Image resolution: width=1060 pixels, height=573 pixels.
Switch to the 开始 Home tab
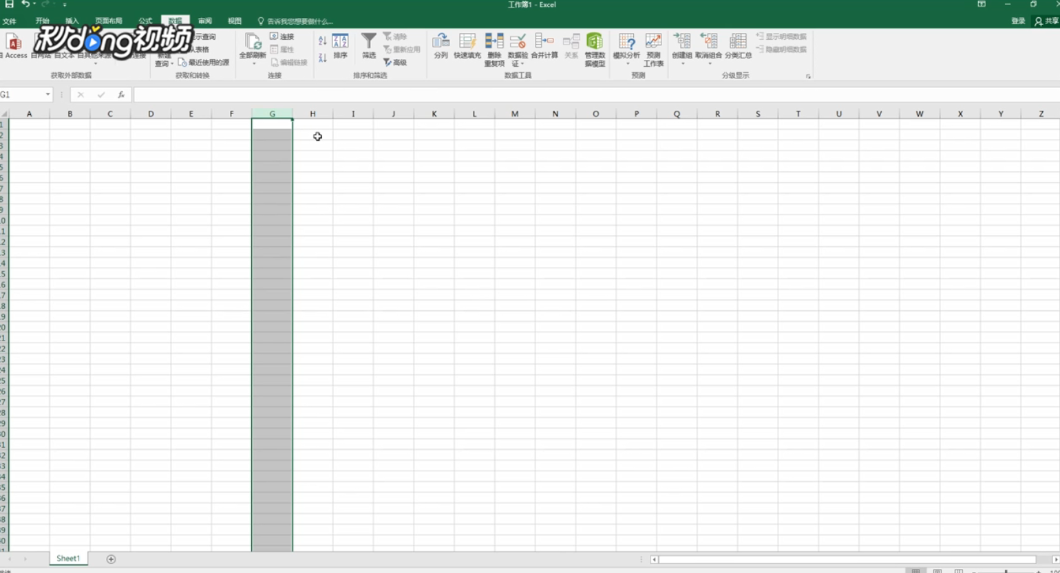tap(43, 21)
